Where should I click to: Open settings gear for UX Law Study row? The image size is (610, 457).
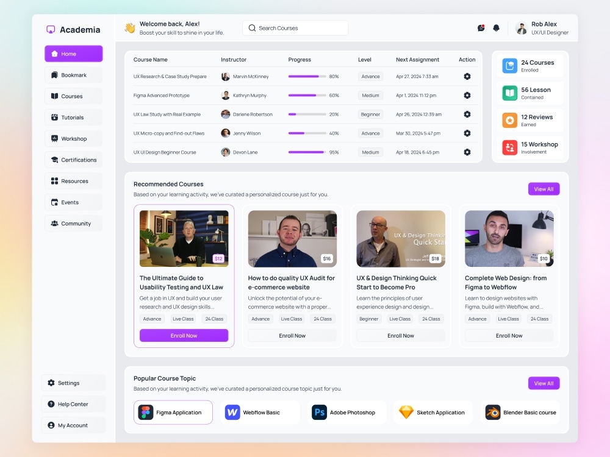(467, 115)
